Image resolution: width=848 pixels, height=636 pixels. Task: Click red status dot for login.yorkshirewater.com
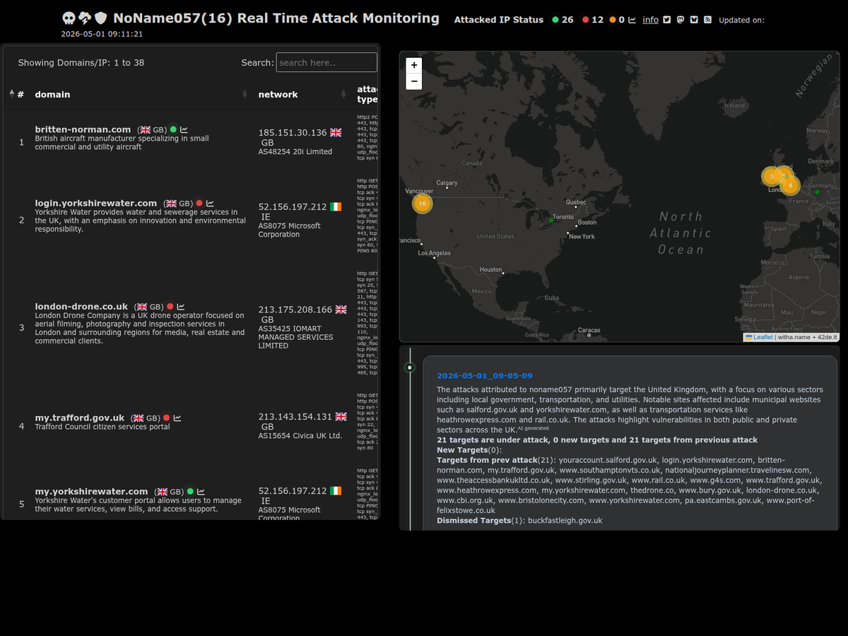[x=199, y=204]
